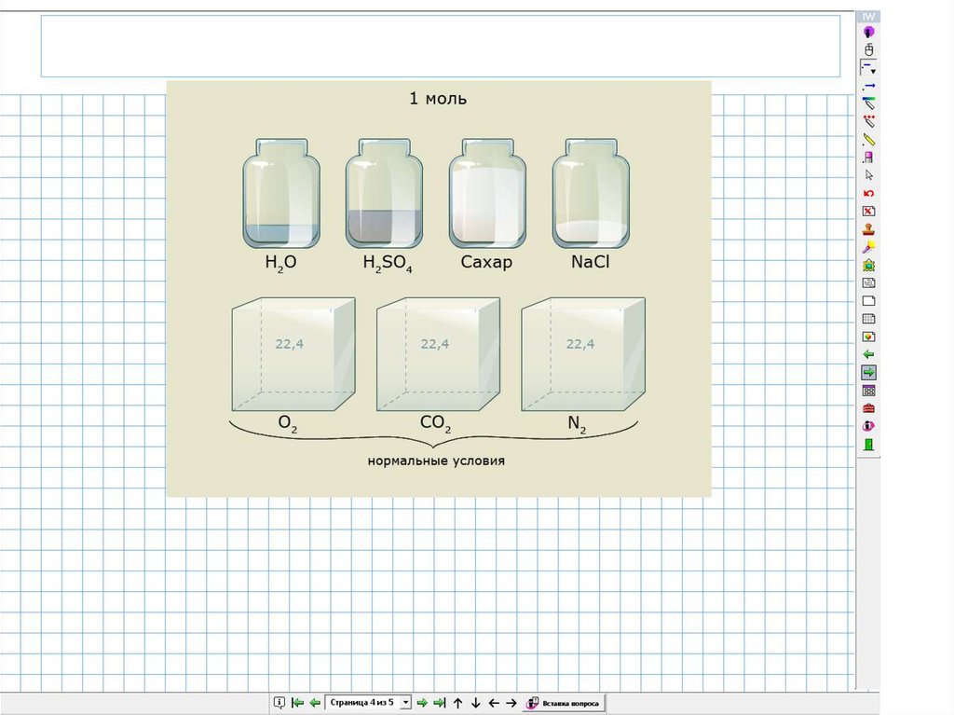Viewport: 954px width, 715px height.
Task: Click the red stamp tool in side toolbar
Action: [868, 229]
